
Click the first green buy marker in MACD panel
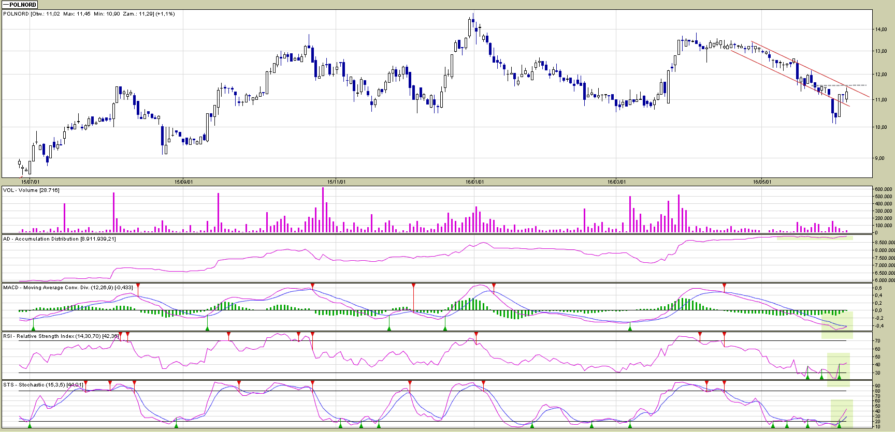click(x=34, y=328)
